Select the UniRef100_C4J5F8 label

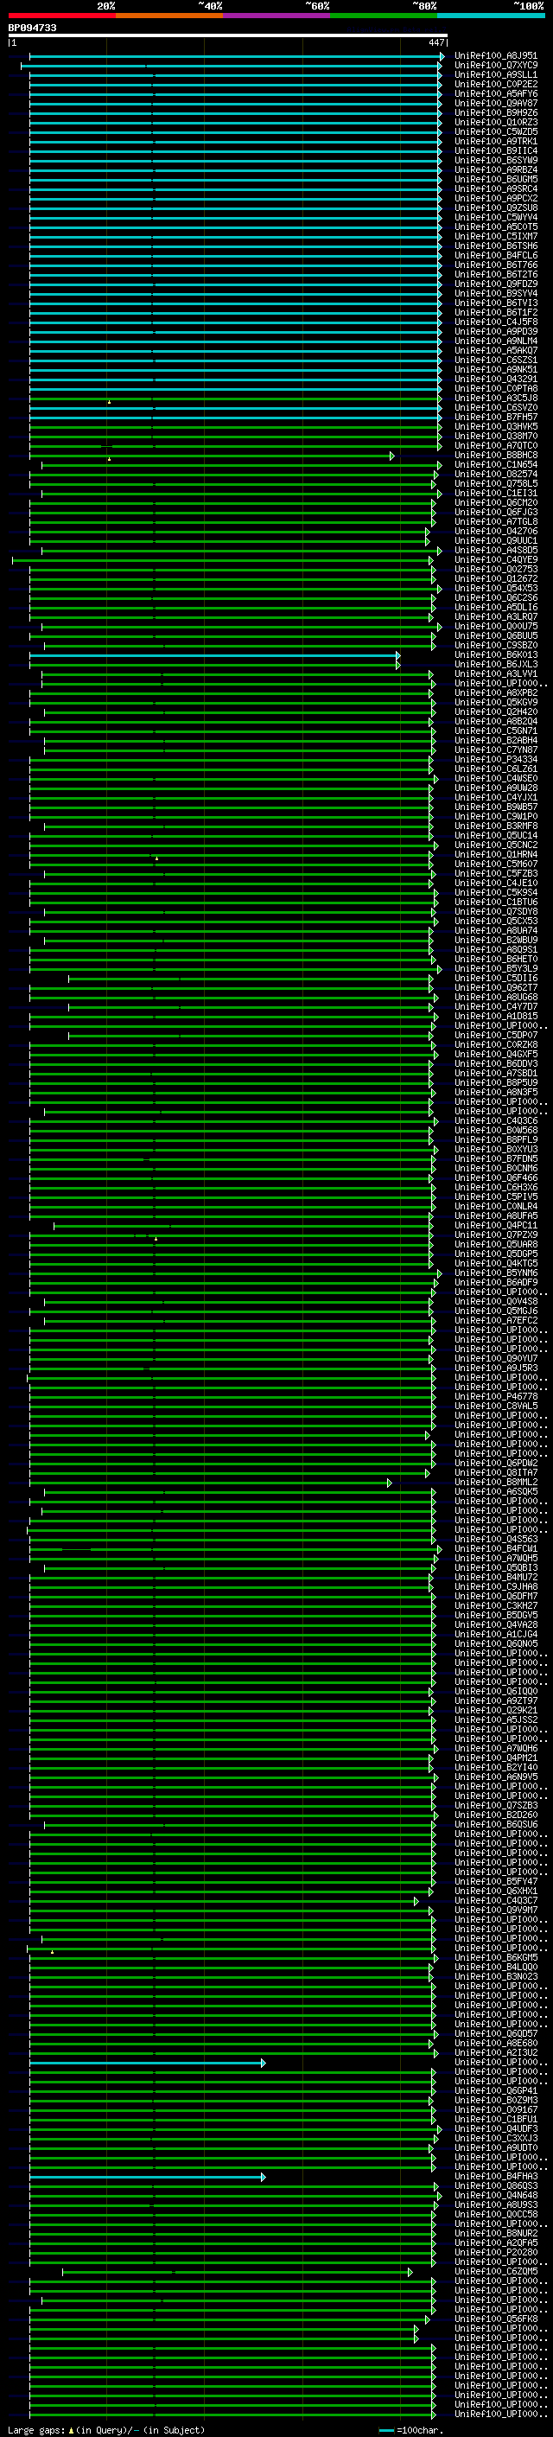(x=496, y=322)
